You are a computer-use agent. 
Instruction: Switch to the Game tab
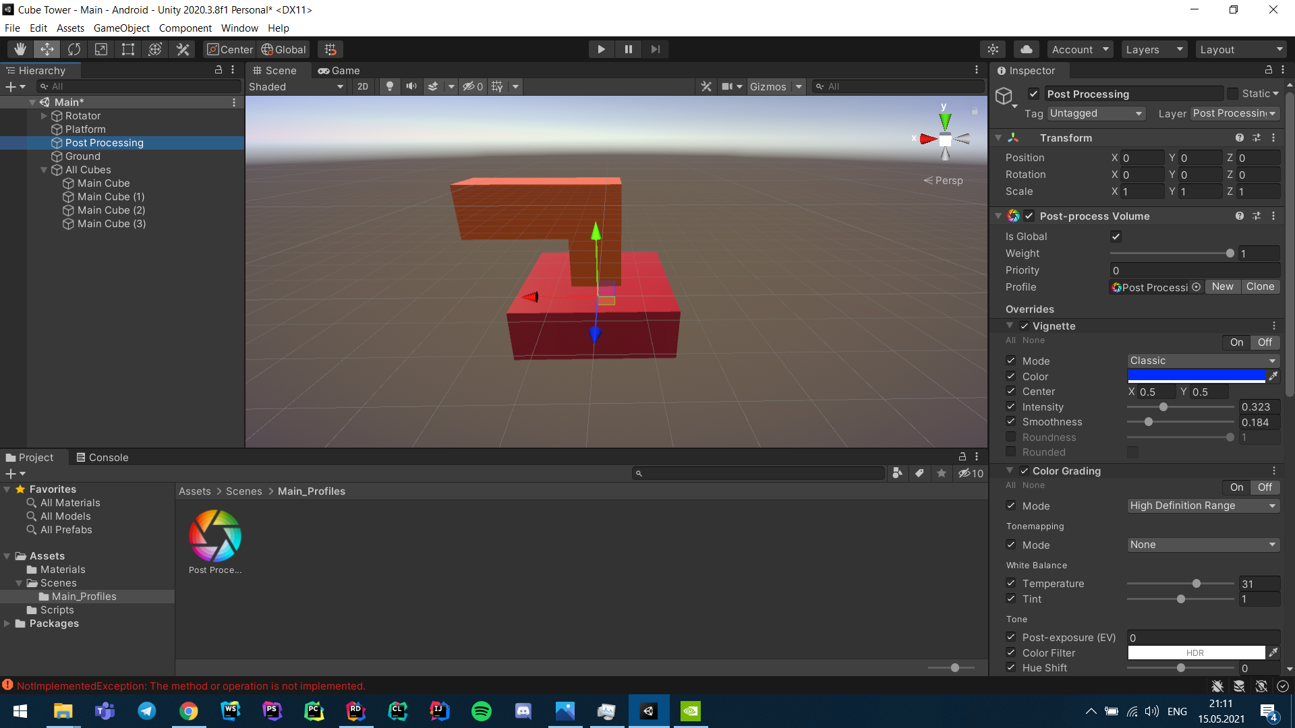click(x=339, y=70)
